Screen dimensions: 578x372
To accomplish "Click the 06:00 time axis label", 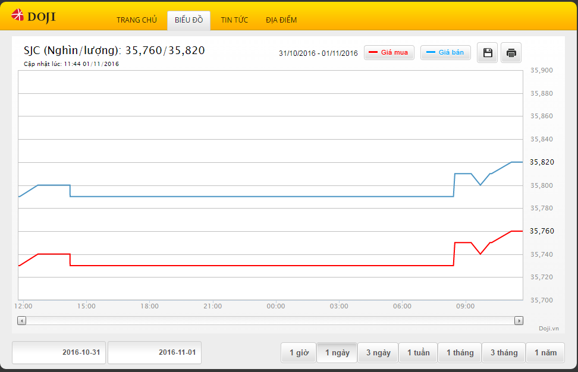I will (x=402, y=306).
